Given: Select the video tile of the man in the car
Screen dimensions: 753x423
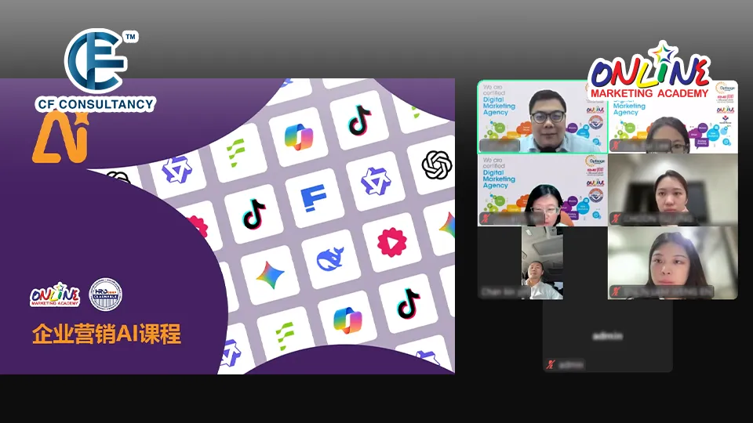Looking at the screenshot, I should pos(542,262).
